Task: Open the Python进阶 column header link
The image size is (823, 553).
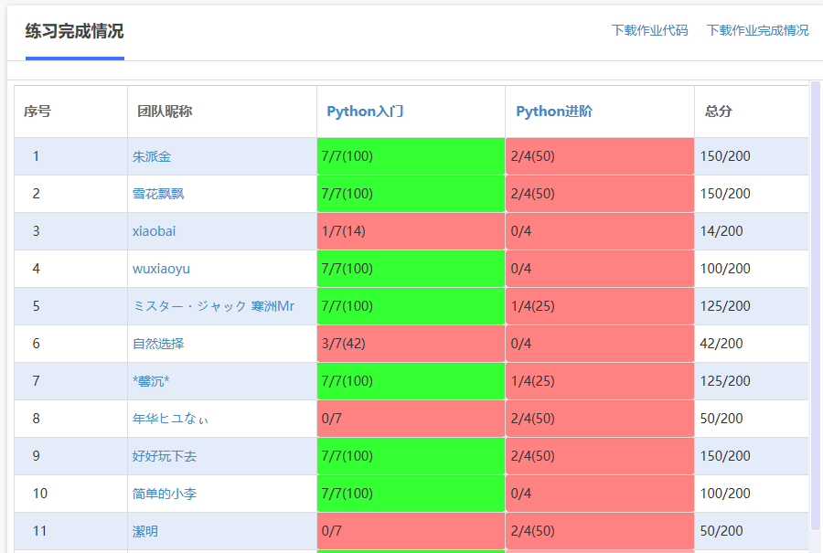Action: (554, 112)
